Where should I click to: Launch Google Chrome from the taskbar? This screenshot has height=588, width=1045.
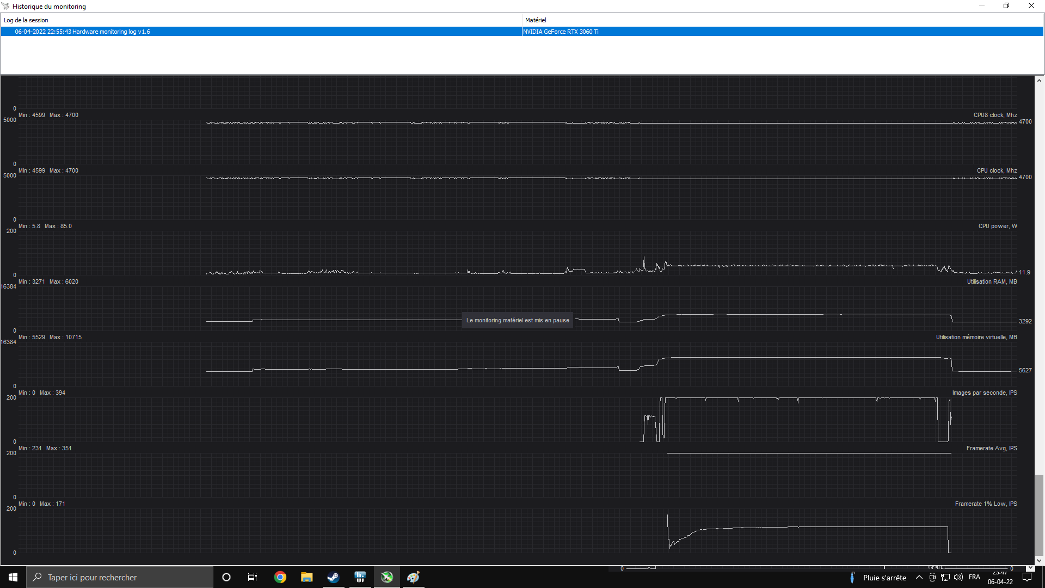pos(280,577)
